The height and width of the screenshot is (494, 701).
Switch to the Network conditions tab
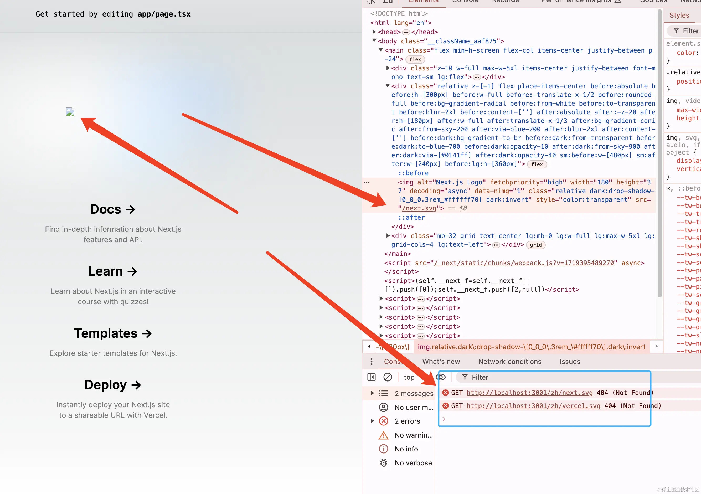coord(509,362)
